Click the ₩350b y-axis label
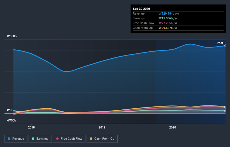 click(x=11, y=36)
